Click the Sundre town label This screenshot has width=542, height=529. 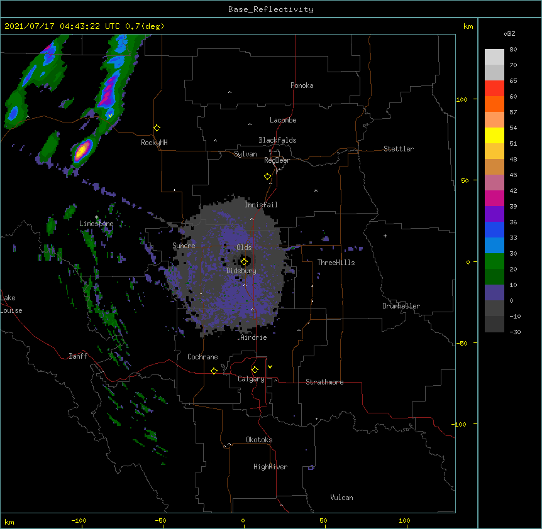pyautogui.click(x=184, y=246)
